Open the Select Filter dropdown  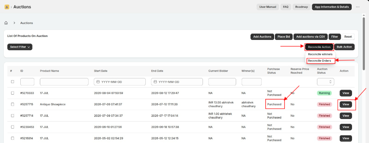[20, 47]
